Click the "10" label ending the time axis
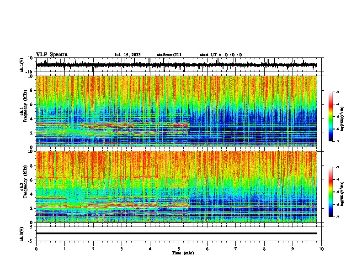 321,249
